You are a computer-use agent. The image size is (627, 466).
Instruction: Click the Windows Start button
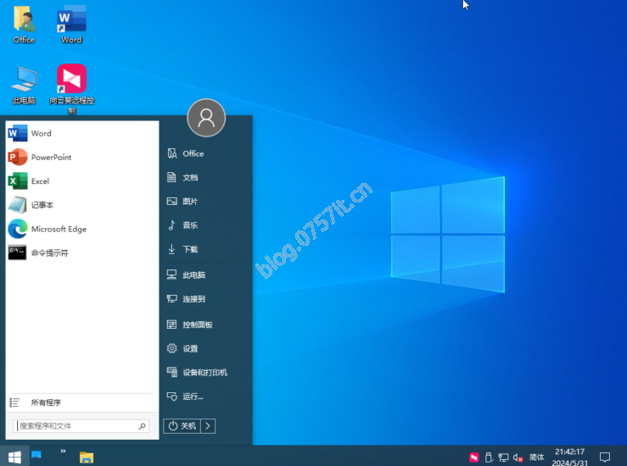[14, 457]
